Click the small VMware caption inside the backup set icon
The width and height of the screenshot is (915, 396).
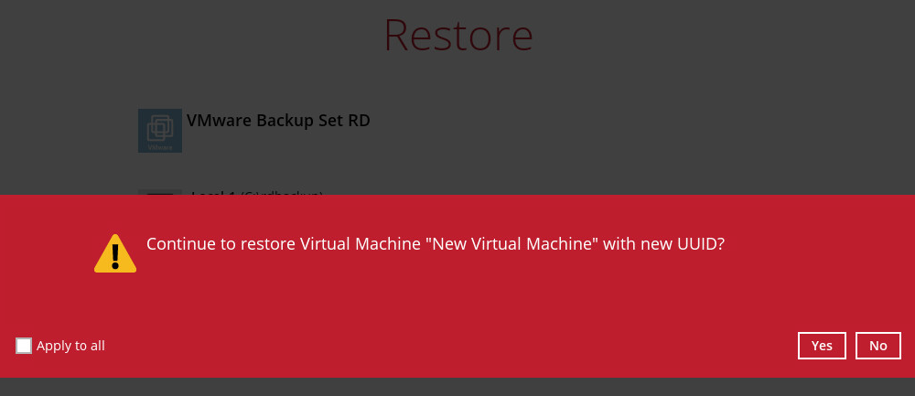(x=160, y=146)
